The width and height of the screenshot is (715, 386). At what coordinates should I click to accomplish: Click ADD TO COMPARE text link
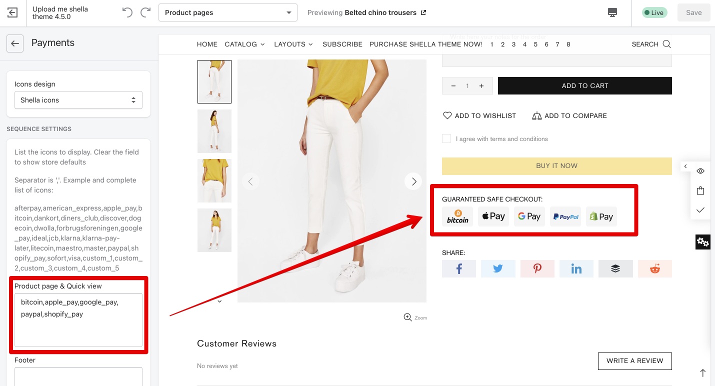click(576, 115)
